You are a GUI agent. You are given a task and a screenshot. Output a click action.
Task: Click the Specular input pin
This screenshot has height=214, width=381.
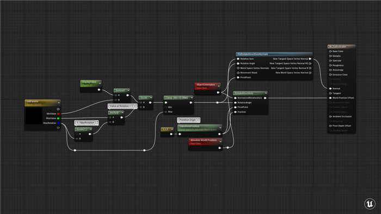(x=330, y=60)
